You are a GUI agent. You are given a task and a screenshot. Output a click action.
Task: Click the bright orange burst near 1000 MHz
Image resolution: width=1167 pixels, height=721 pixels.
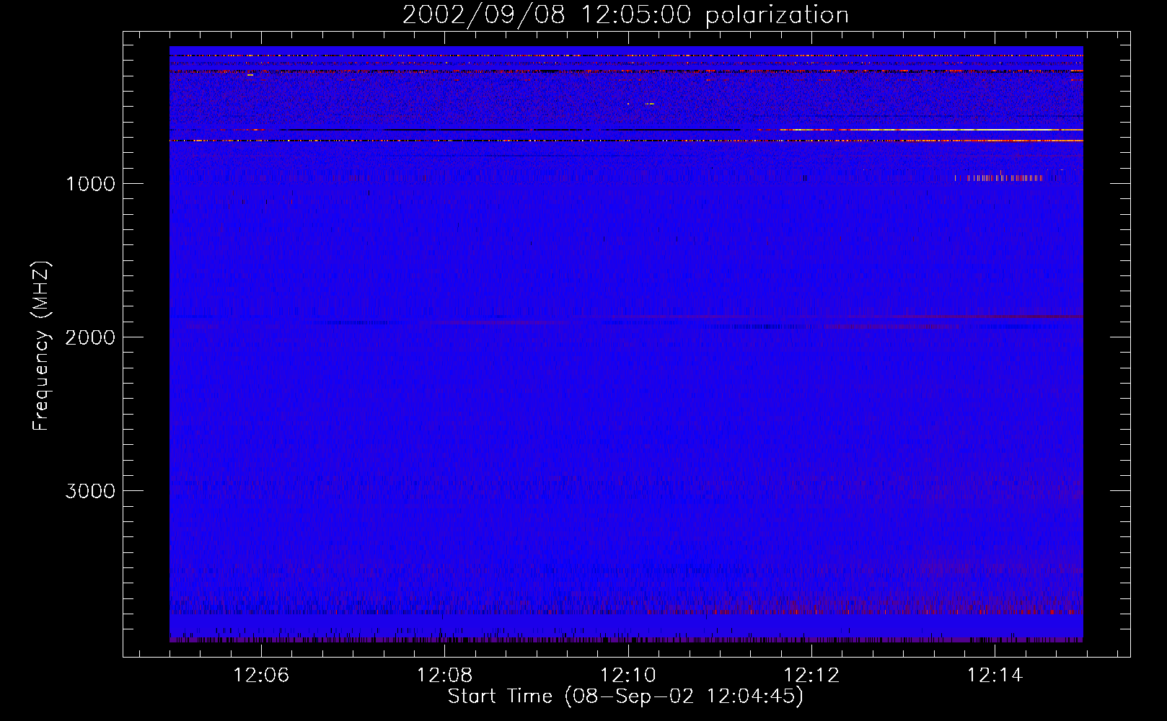click(999, 178)
